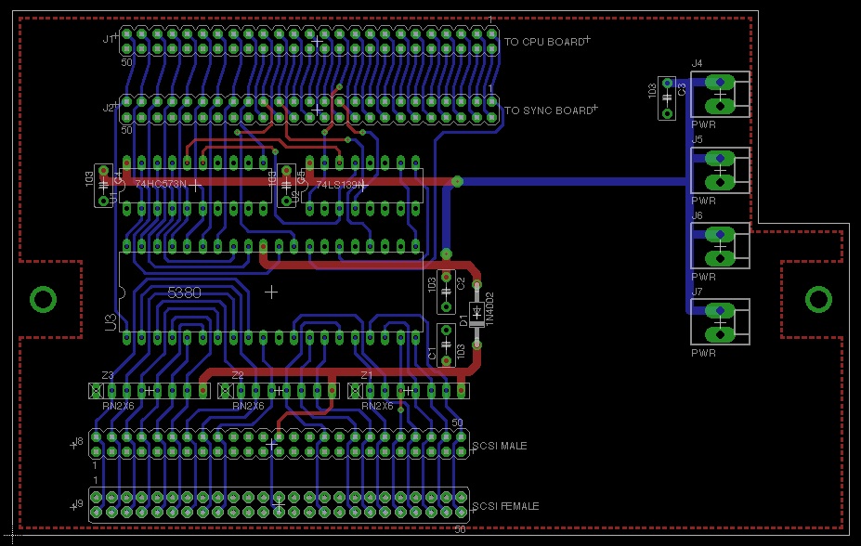Image resolution: width=861 pixels, height=546 pixels.
Task: Select capacitor C1 below C2
Action: point(446,345)
